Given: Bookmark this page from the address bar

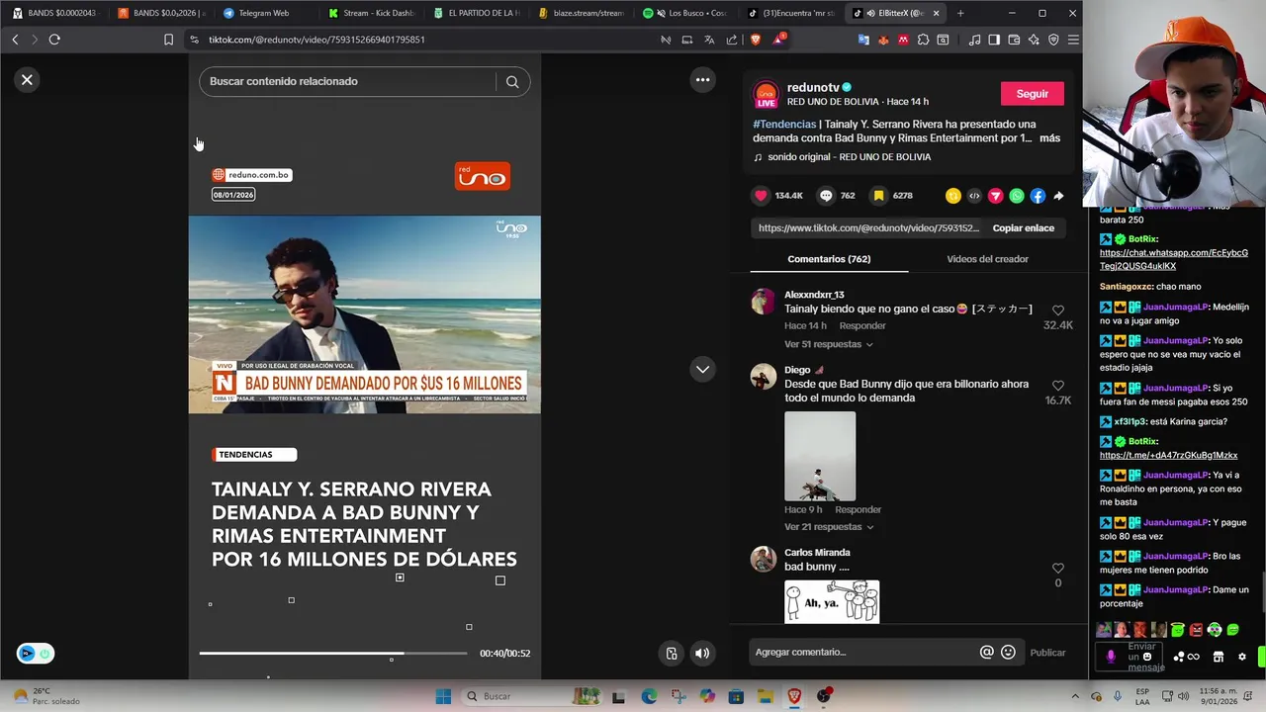Looking at the screenshot, I should click(x=168, y=40).
